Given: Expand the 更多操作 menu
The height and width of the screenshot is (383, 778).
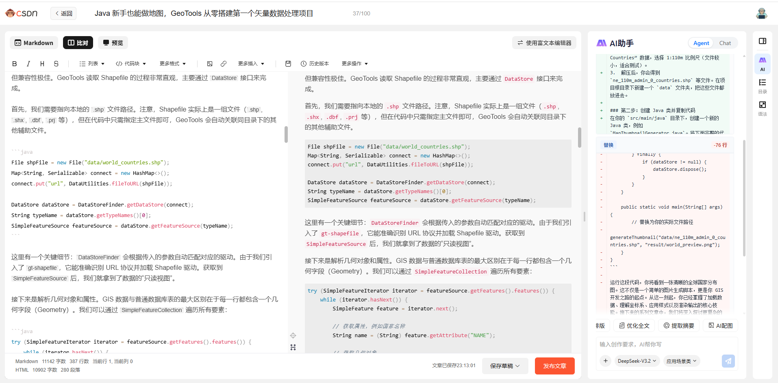Looking at the screenshot, I should (355, 64).
